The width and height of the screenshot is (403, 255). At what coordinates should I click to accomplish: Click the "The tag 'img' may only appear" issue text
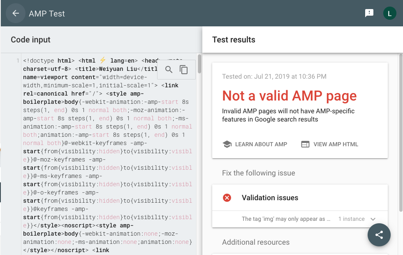tap(286, 219)
